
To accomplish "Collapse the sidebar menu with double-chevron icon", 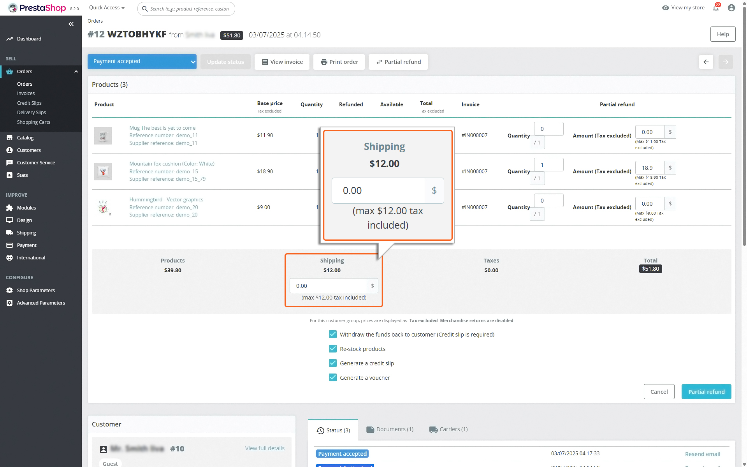I will coord(71,24).
